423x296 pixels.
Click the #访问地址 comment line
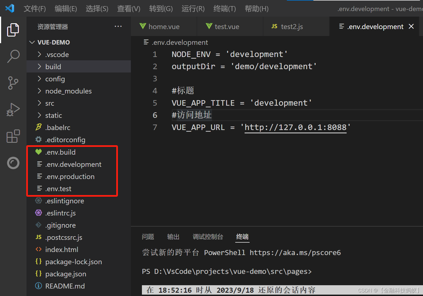(192, 115)
